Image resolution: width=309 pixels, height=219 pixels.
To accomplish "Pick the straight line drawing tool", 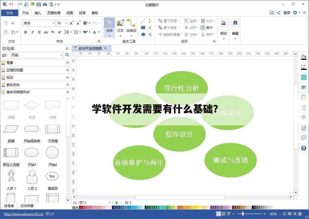I will 143,21.
